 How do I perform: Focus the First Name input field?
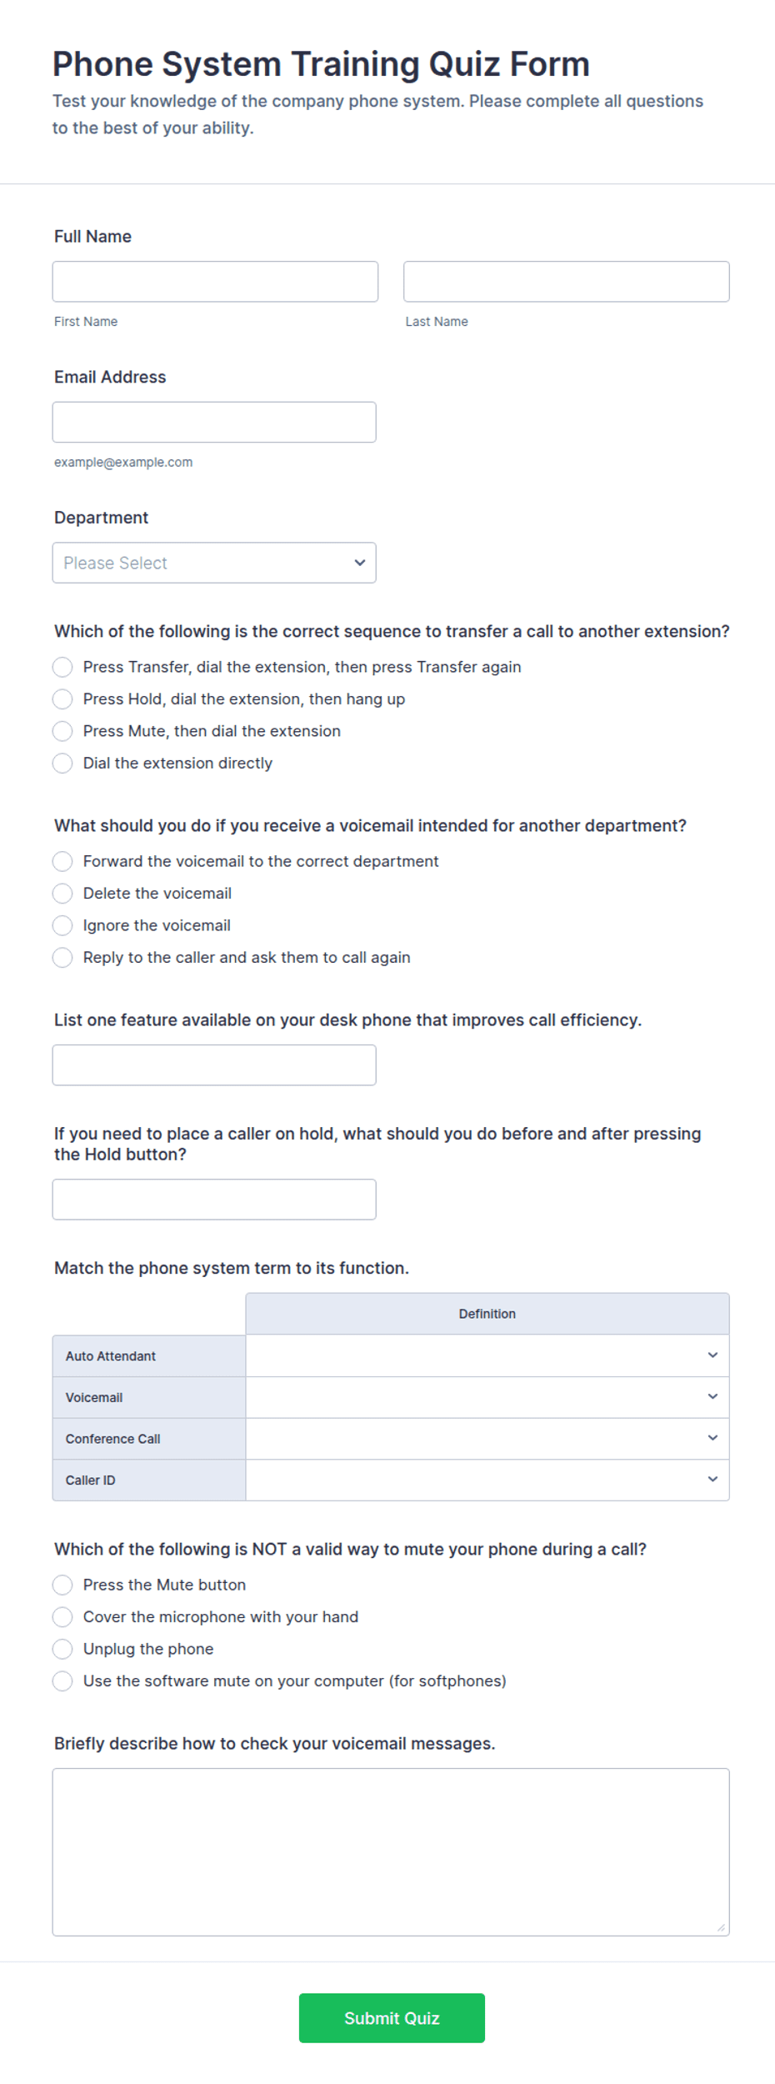point(215,282)
